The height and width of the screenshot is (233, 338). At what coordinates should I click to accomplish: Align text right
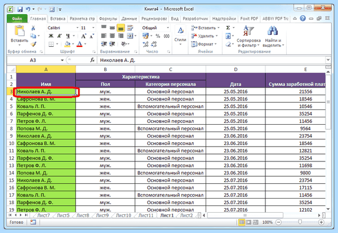click(121, 36)
